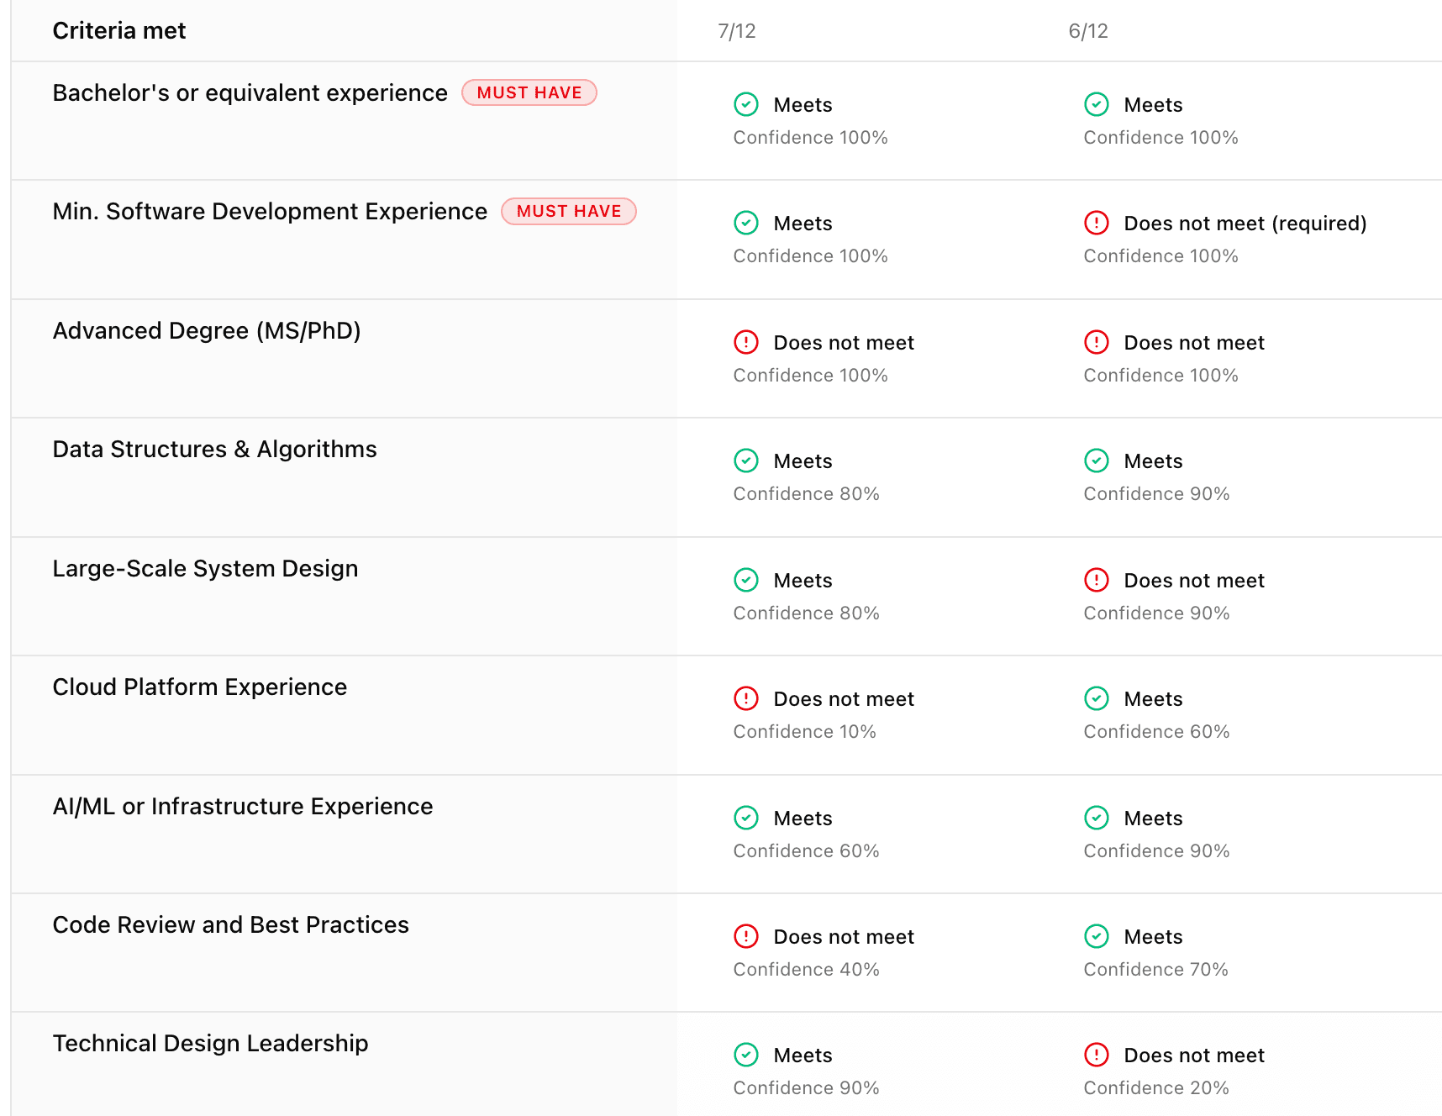
Task: Click the 7/12 criteria score
Action: point(737,31)
